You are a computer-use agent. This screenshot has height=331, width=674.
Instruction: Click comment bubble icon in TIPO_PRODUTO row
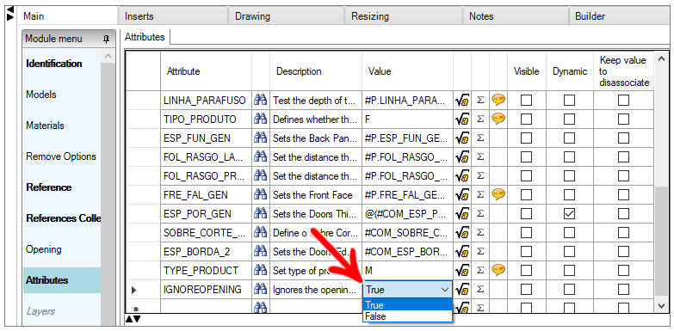click(498, 119)
